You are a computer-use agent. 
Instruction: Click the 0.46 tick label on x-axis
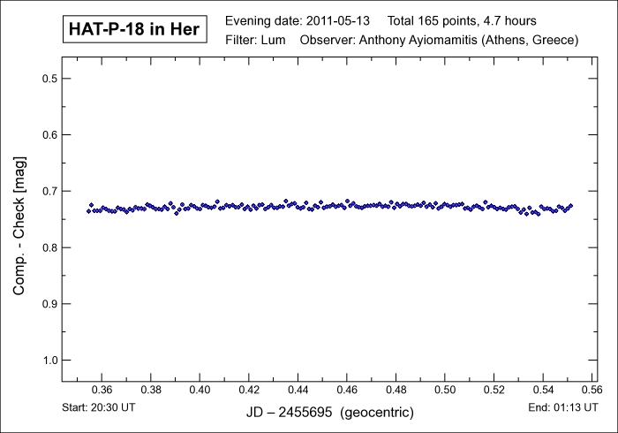pos(347,390)
